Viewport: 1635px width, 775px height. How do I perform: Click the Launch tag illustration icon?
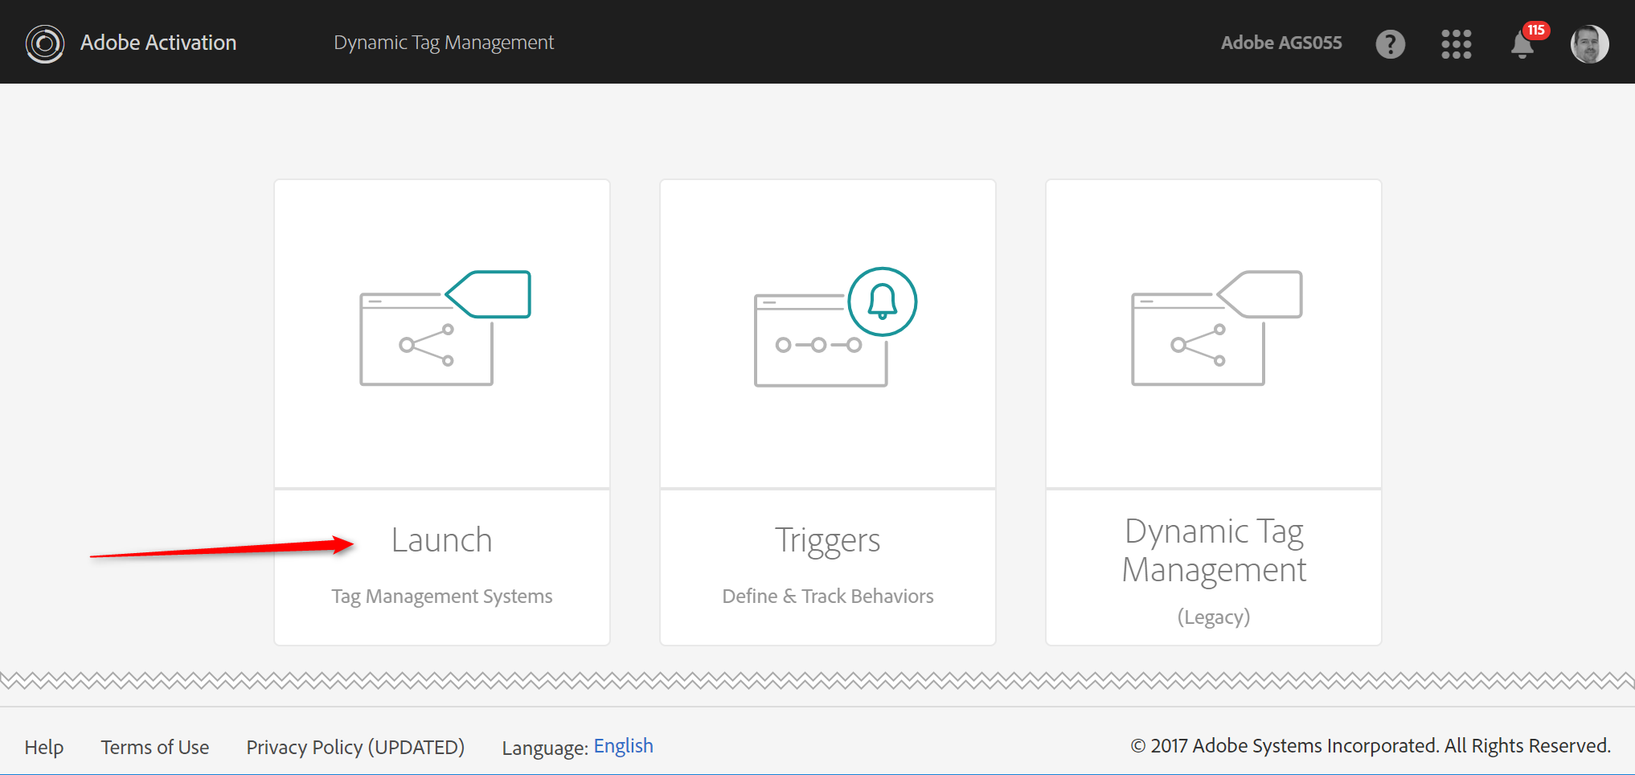click(445, 328)
